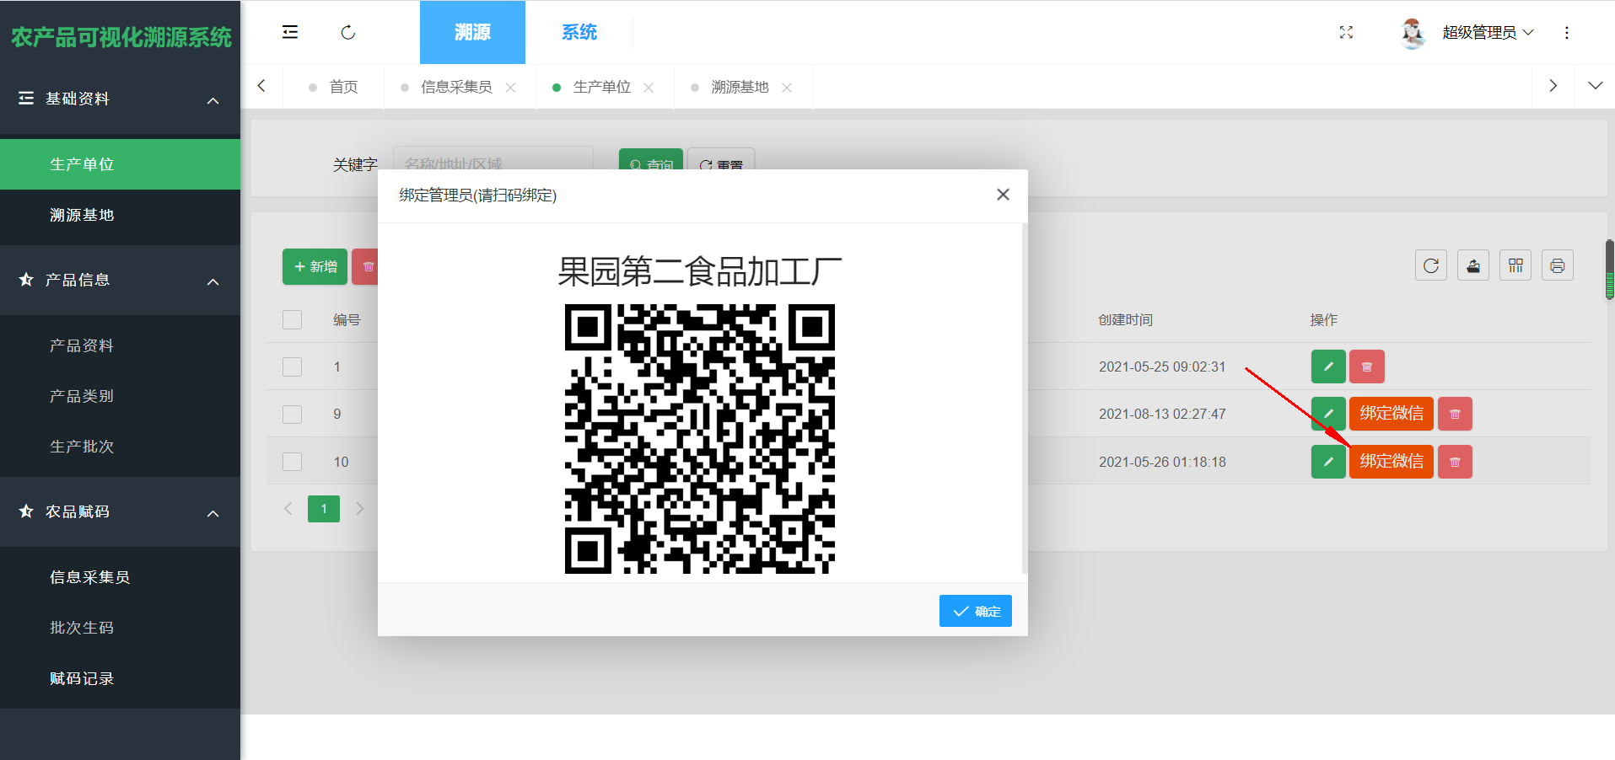The width and height of the screenshot is (1615, 760).
Task: Click 绑定微信 for the 2021-05-26 row
Action: coord(1392,462)
